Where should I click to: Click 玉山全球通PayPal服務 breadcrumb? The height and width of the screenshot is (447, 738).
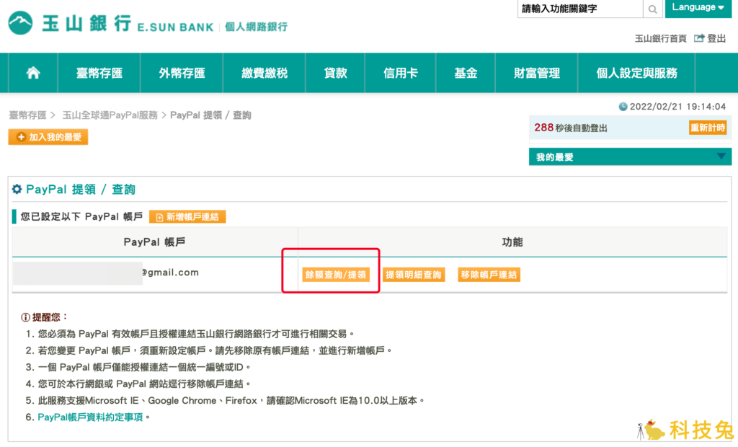click(110, 115)
